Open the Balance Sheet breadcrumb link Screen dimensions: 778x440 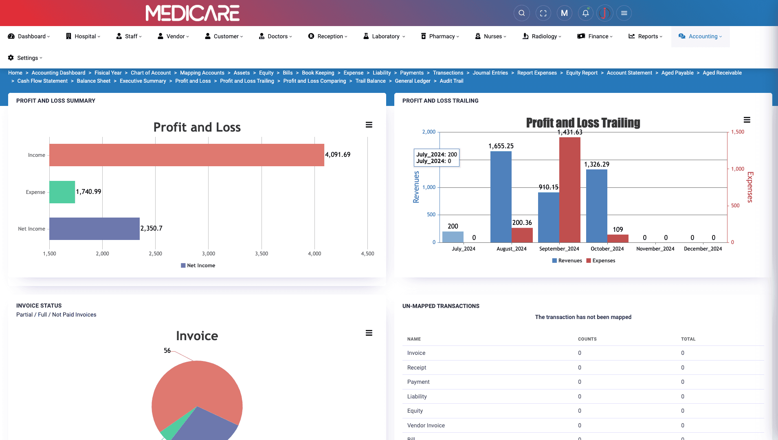coord(93,81)
